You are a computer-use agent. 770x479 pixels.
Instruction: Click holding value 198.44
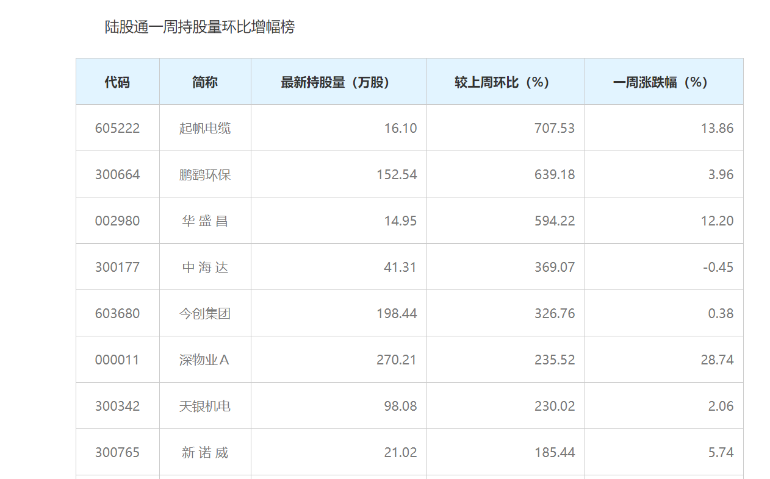point(397,314)
